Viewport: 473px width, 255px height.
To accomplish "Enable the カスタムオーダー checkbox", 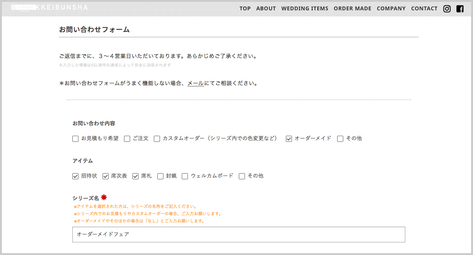I will point(157,139).
